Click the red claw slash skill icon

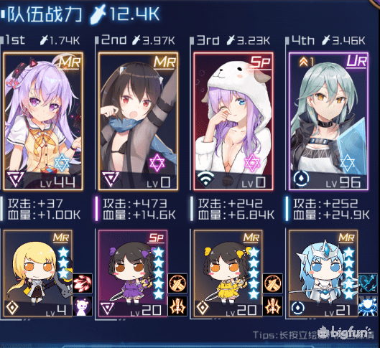point(83,283)
